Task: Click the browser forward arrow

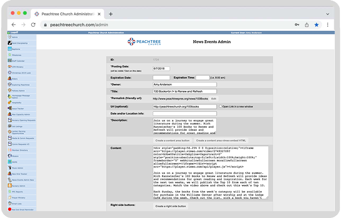Action: (x=23, y=25)
